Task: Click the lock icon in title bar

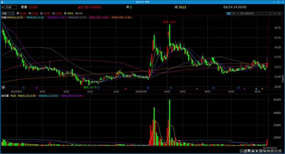Action: pos(2,2)
